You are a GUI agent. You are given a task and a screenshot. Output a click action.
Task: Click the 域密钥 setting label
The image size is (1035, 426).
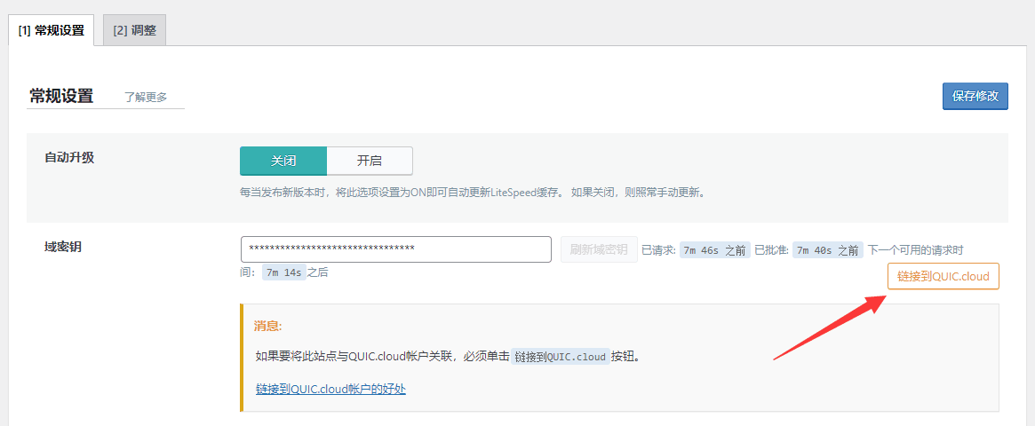pyautogui.click(x=63, y=247)
